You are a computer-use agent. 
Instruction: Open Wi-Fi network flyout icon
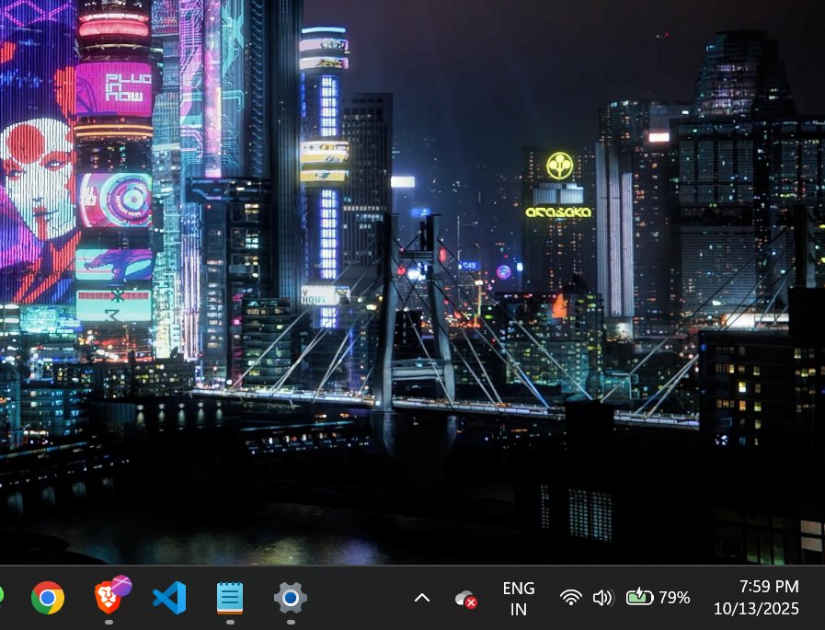coord(571,598)
